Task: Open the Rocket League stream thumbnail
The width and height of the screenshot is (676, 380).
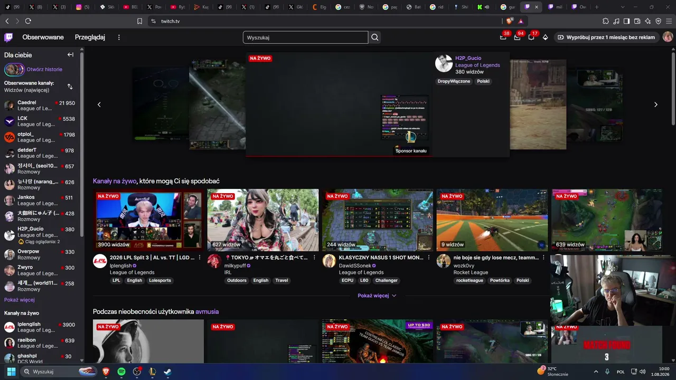Action: [x=492, y=220]
